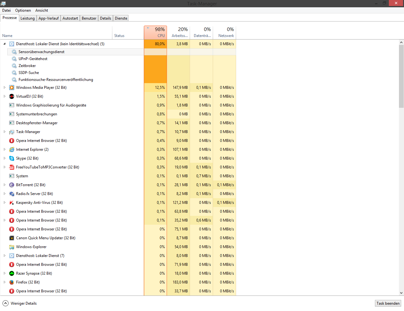Image resolution: width=404 pixels, height=311 pixels.
Task: Switch to the Autostart tab
Action: [x=70, y=18]
